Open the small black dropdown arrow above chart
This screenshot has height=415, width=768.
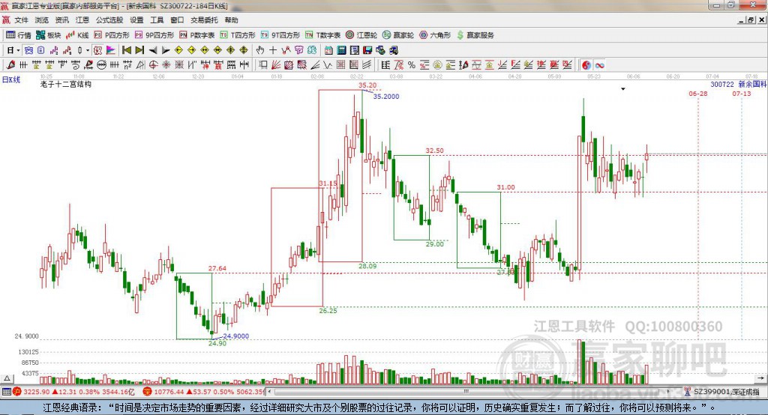click(623, 89)
